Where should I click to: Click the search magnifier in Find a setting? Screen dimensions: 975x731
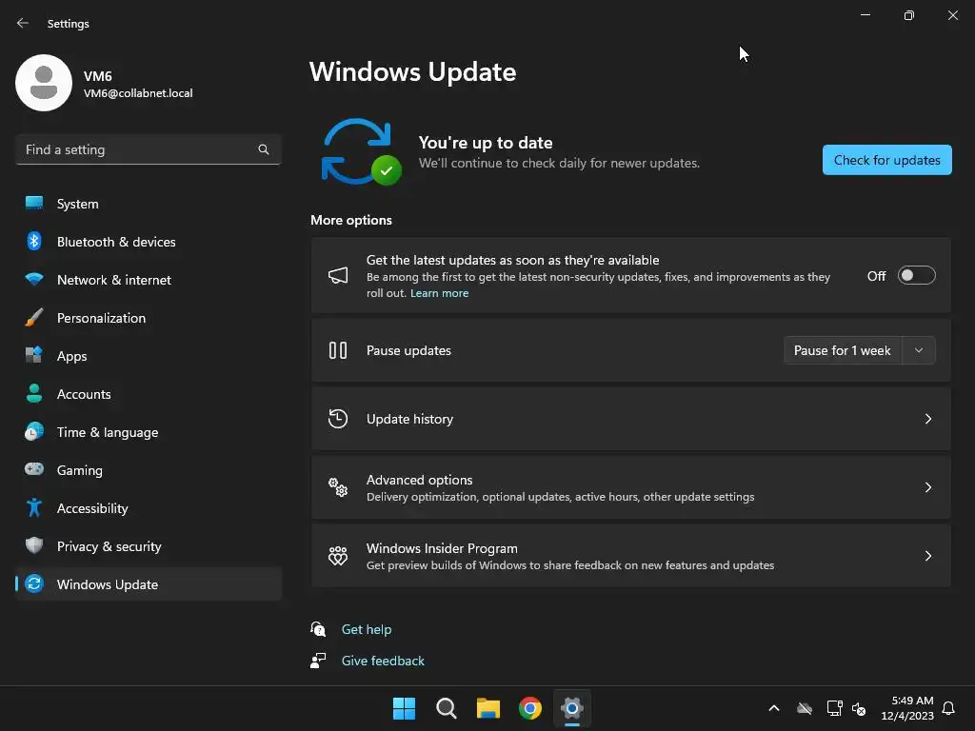(264, 149)
